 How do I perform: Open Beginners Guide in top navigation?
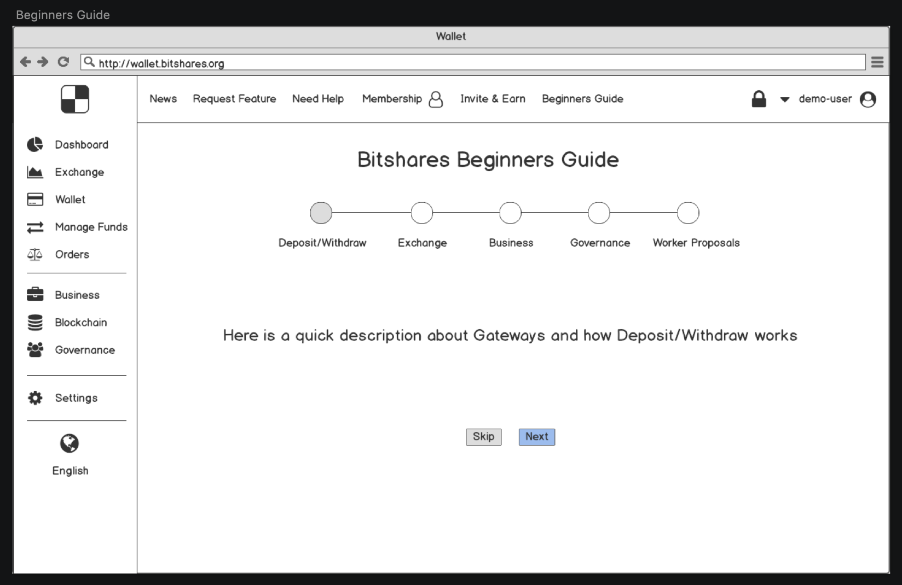(582, 99)
